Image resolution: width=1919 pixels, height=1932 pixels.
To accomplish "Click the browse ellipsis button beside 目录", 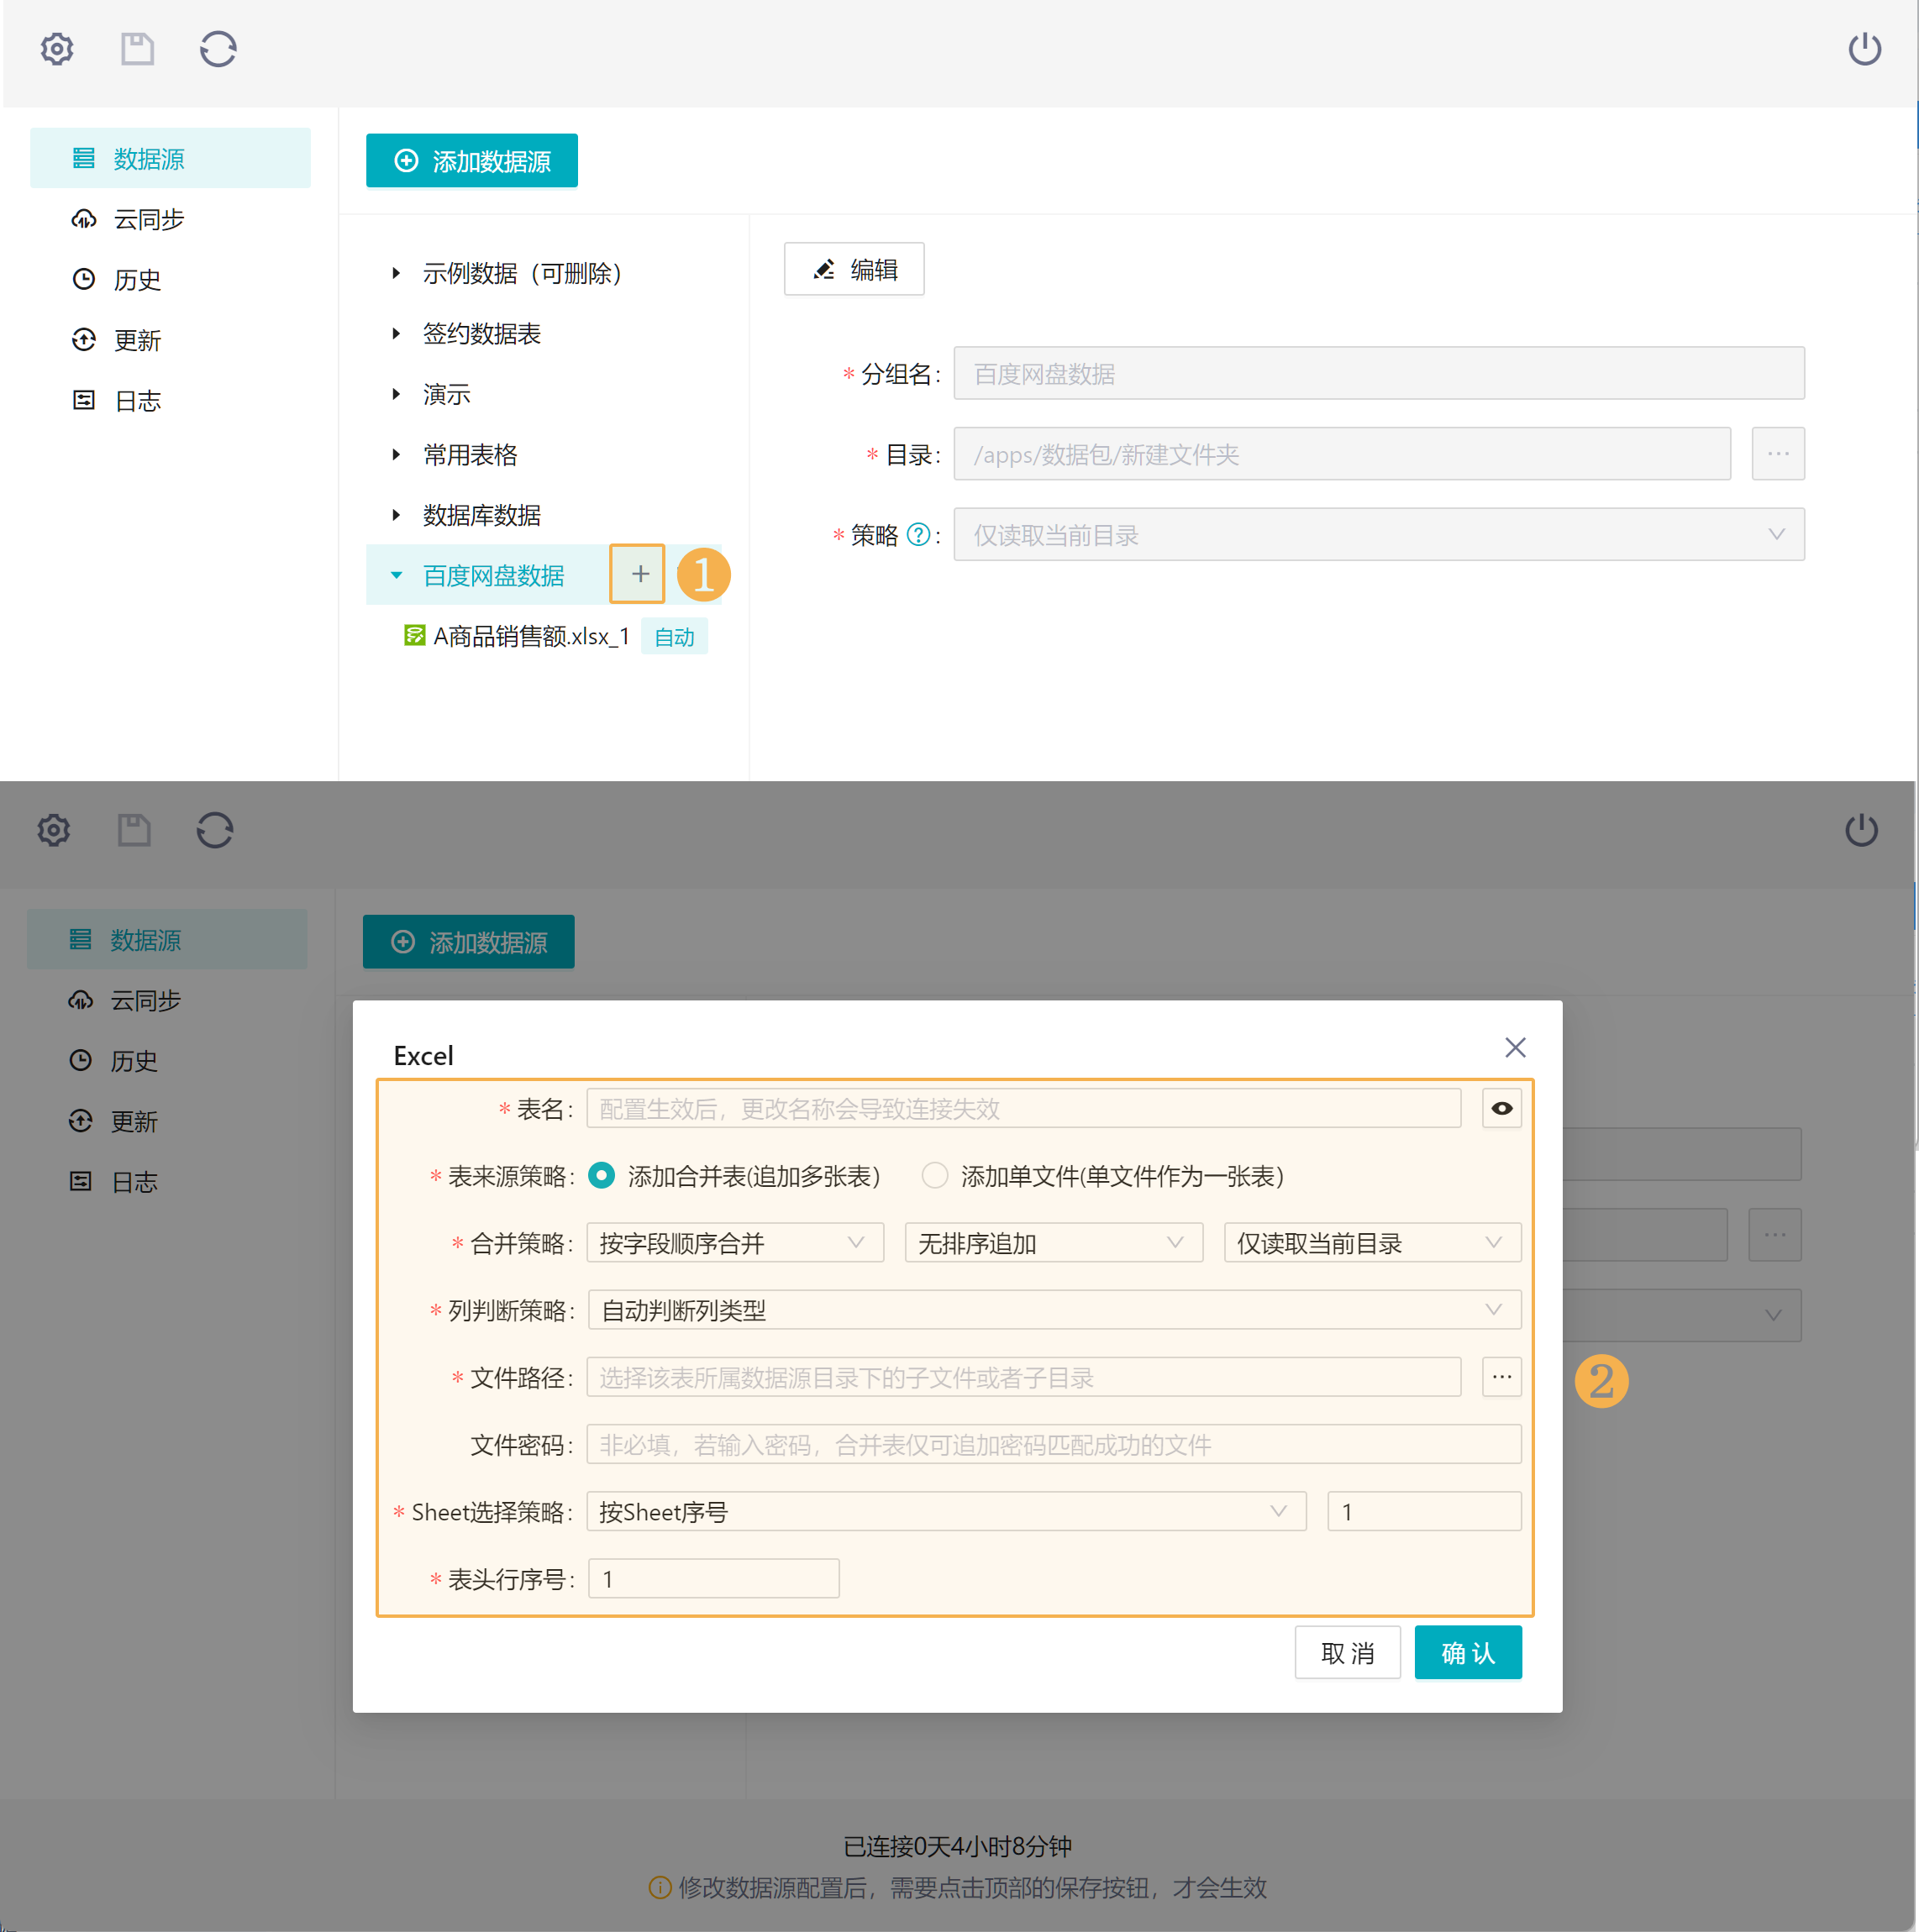I will click(1777, 454).
